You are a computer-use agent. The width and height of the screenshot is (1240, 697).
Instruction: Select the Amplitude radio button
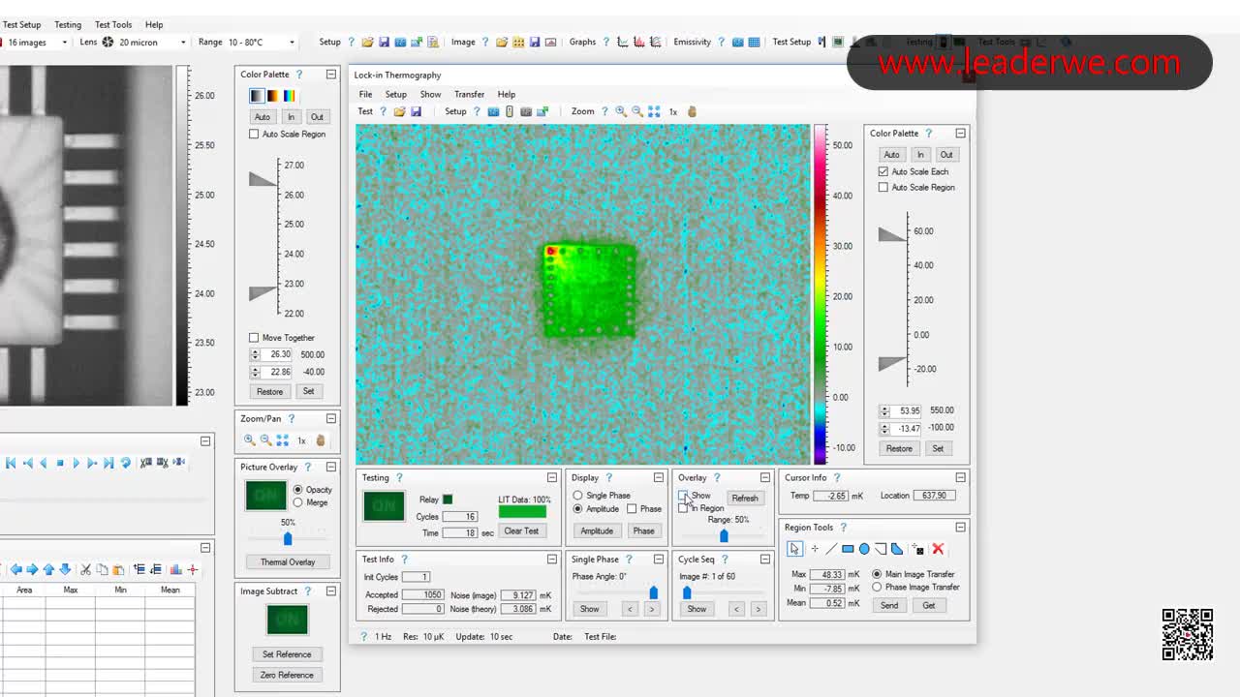(578, 509)
